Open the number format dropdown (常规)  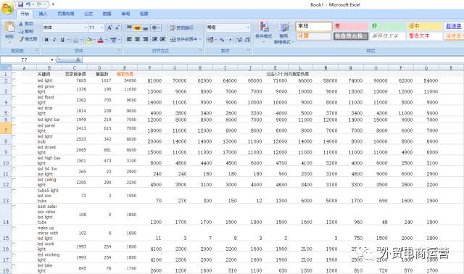[248, 28]
